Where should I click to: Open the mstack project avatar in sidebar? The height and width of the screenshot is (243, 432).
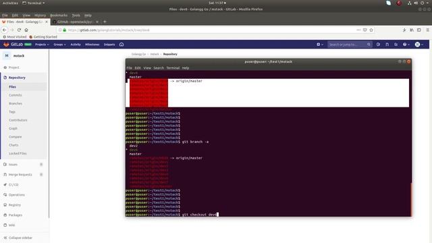pos(7,55)
